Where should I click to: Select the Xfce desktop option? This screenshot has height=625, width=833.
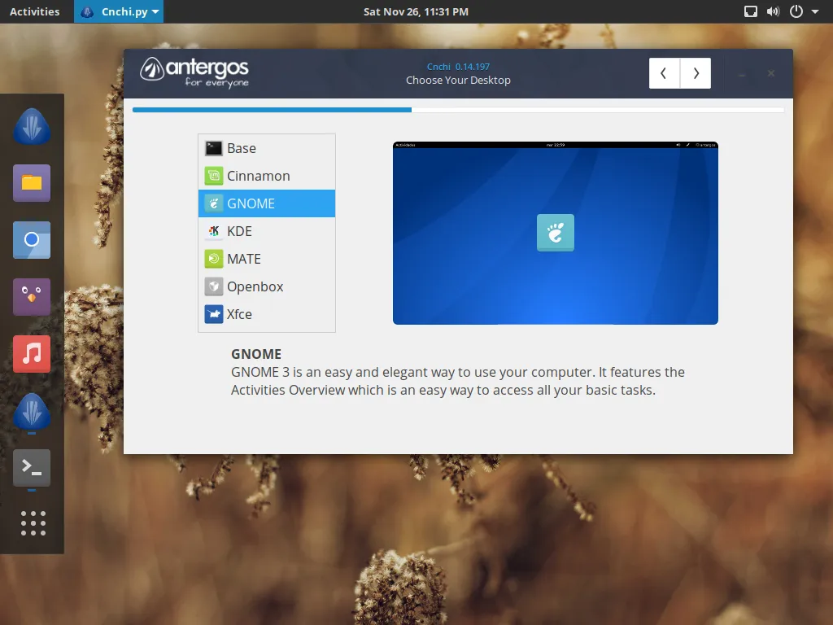(239, 314)
